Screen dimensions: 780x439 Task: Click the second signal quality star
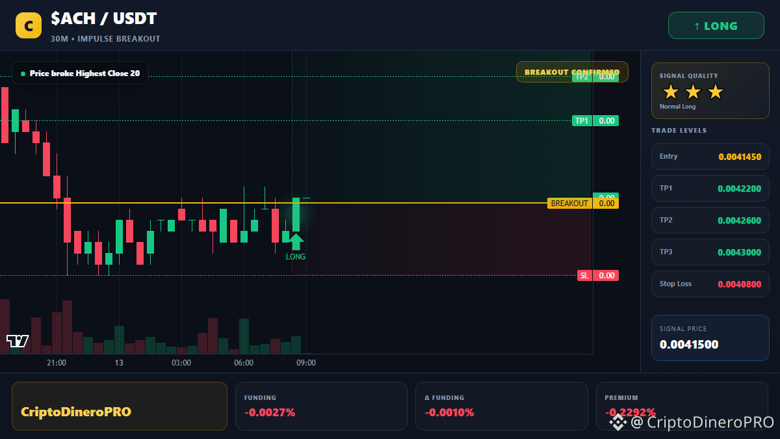point(693,92)
